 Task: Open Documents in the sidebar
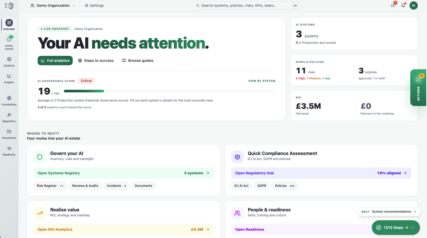pos(9,134)
